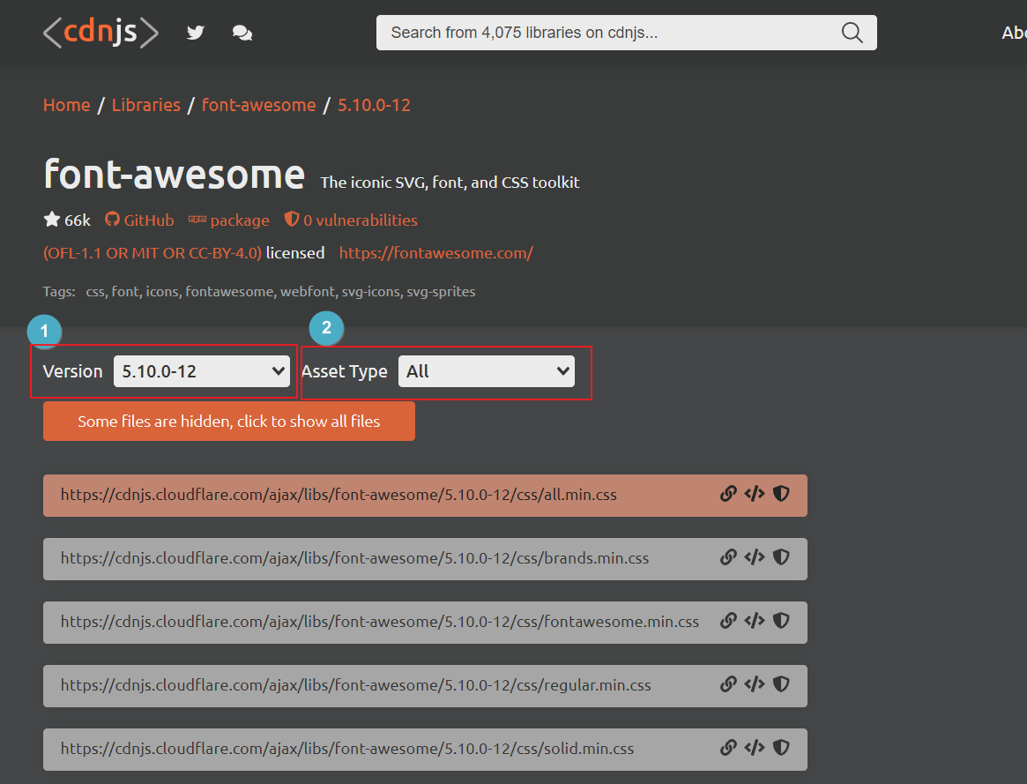Copy URL icon for brands.min.css
Viewport: 1027px width, 784px height.
click(x=728, y=557)
